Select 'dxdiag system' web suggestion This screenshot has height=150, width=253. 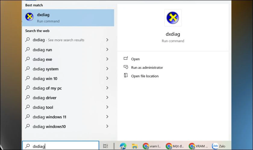pos(45,69)
